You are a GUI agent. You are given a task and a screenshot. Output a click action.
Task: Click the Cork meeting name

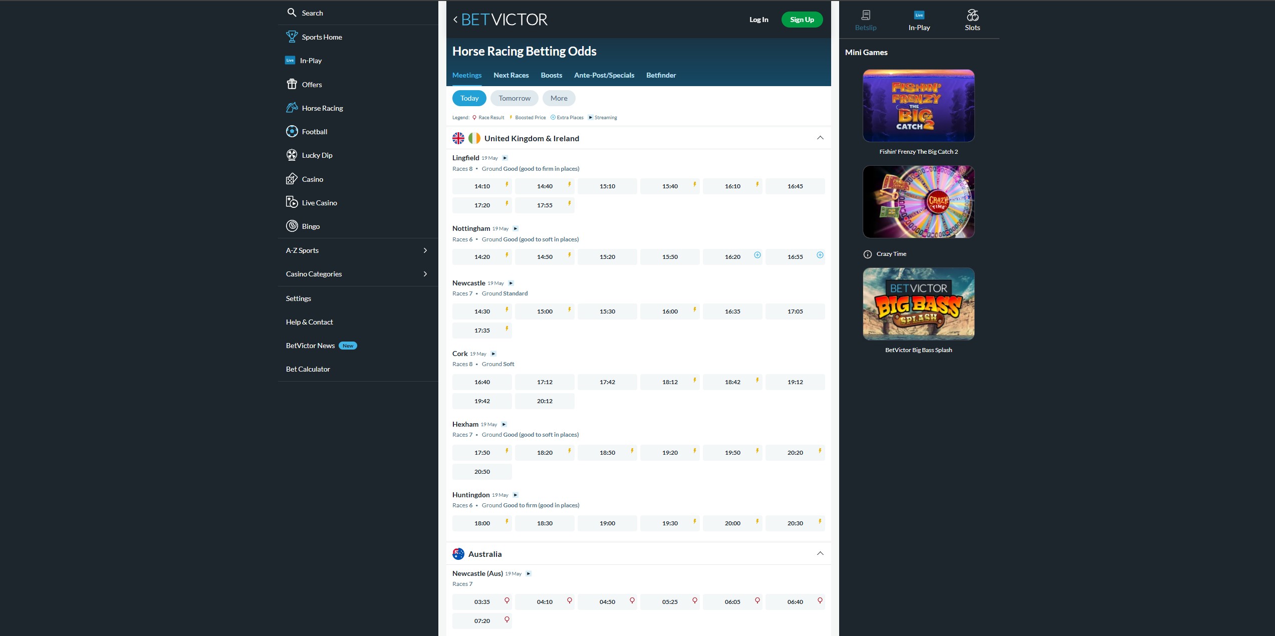tap(460, 354)
